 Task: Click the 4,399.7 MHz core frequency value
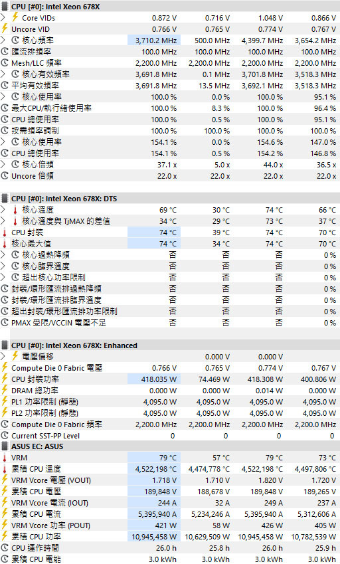(x=262, y=41)
